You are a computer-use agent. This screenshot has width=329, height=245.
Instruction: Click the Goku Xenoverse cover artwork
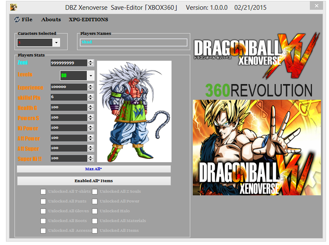coord(251,147)
